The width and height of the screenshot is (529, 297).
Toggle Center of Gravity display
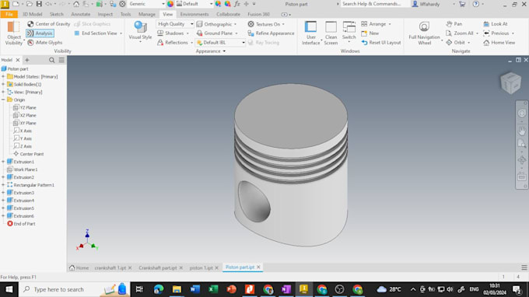pos(49,24)
